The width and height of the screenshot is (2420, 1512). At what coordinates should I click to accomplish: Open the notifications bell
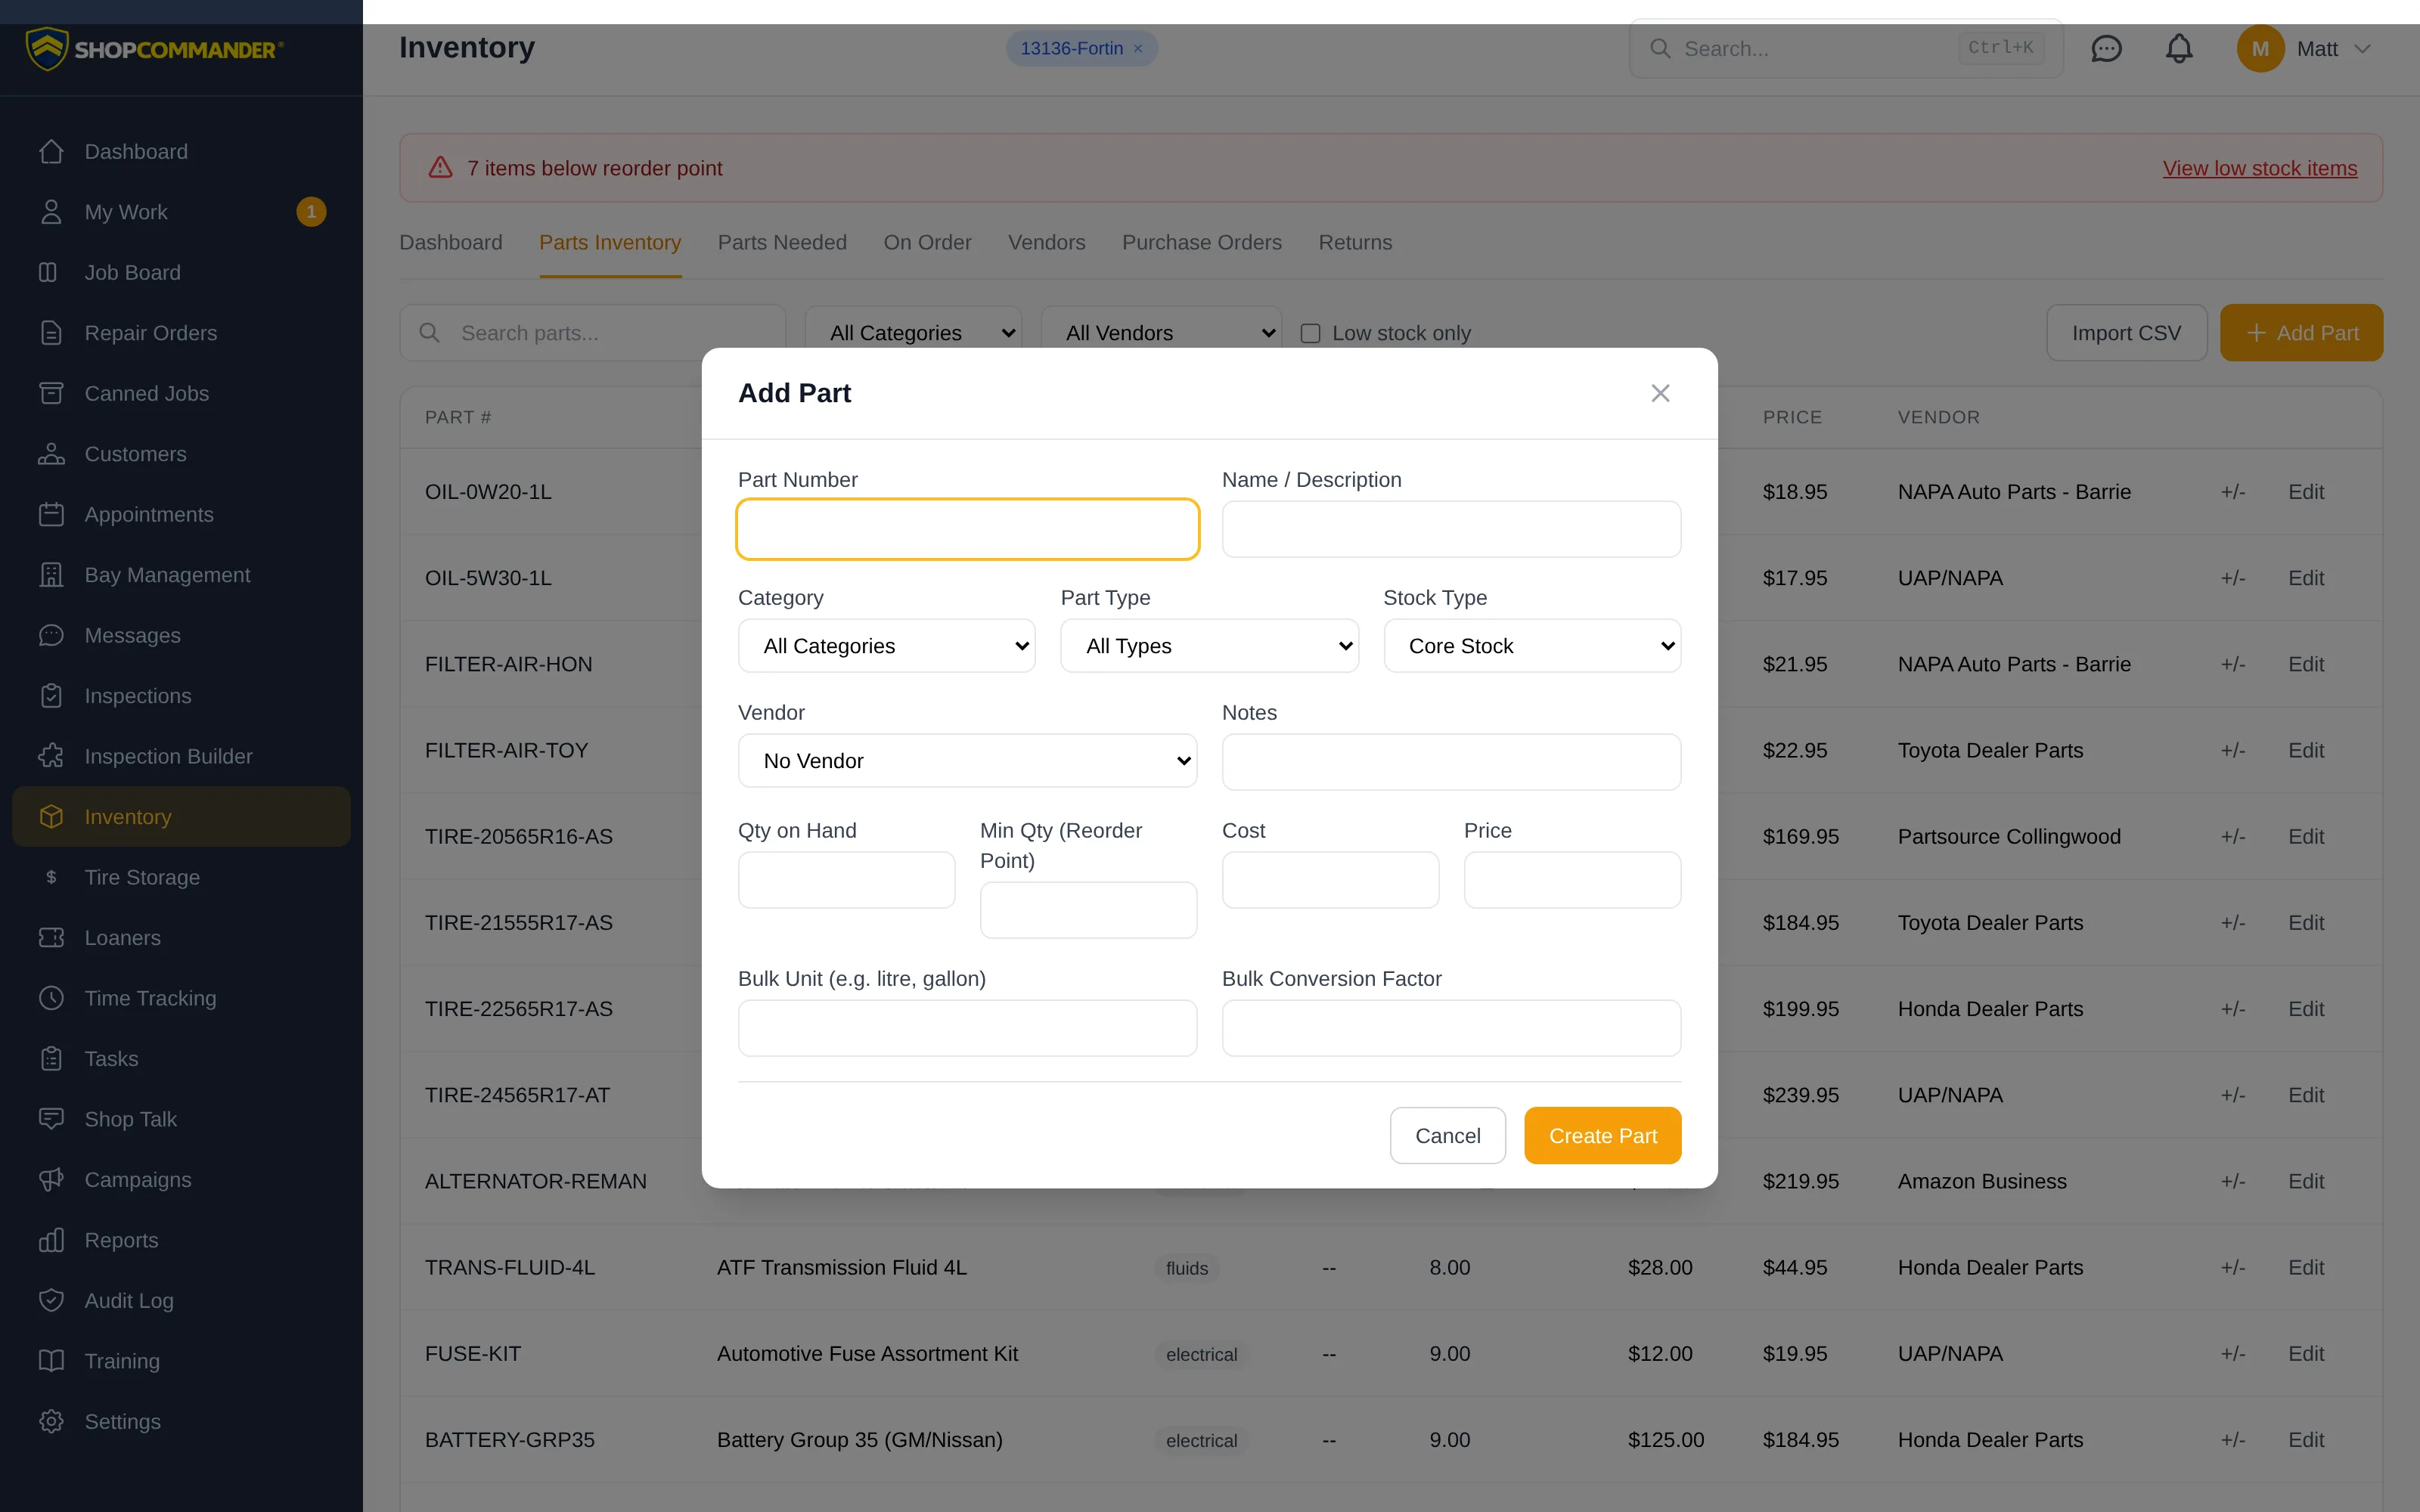click(2179, 48)
